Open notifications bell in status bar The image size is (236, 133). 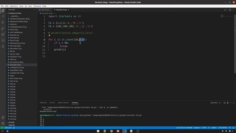233,128
